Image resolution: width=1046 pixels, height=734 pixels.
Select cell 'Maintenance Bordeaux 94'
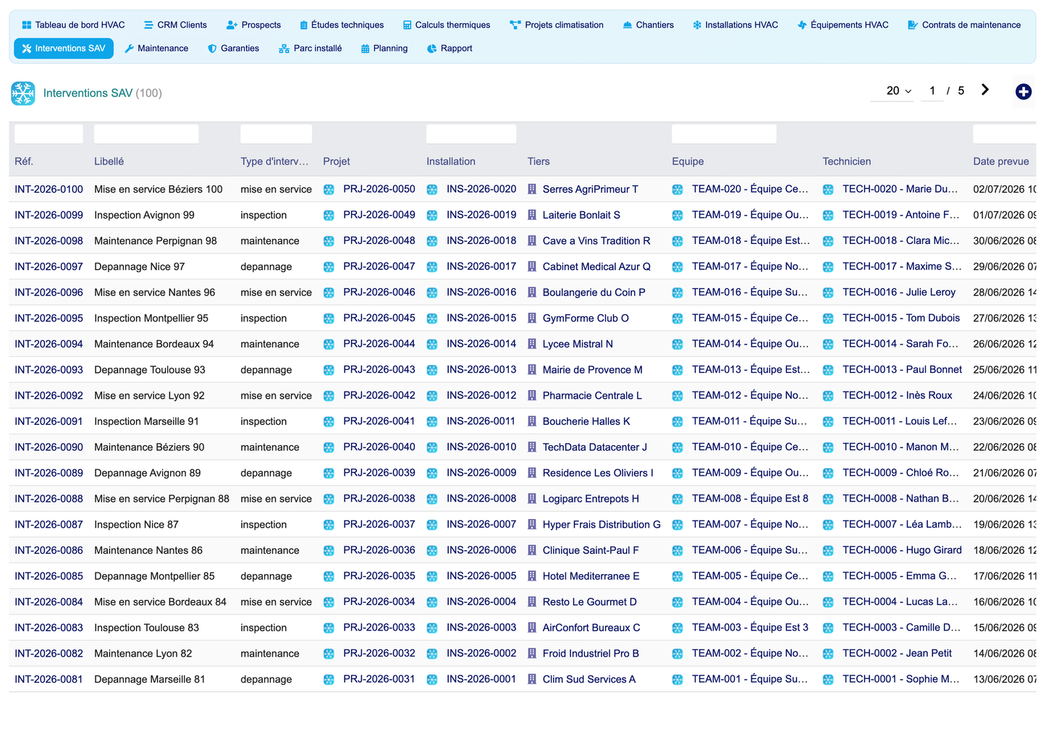coord(154,344)
